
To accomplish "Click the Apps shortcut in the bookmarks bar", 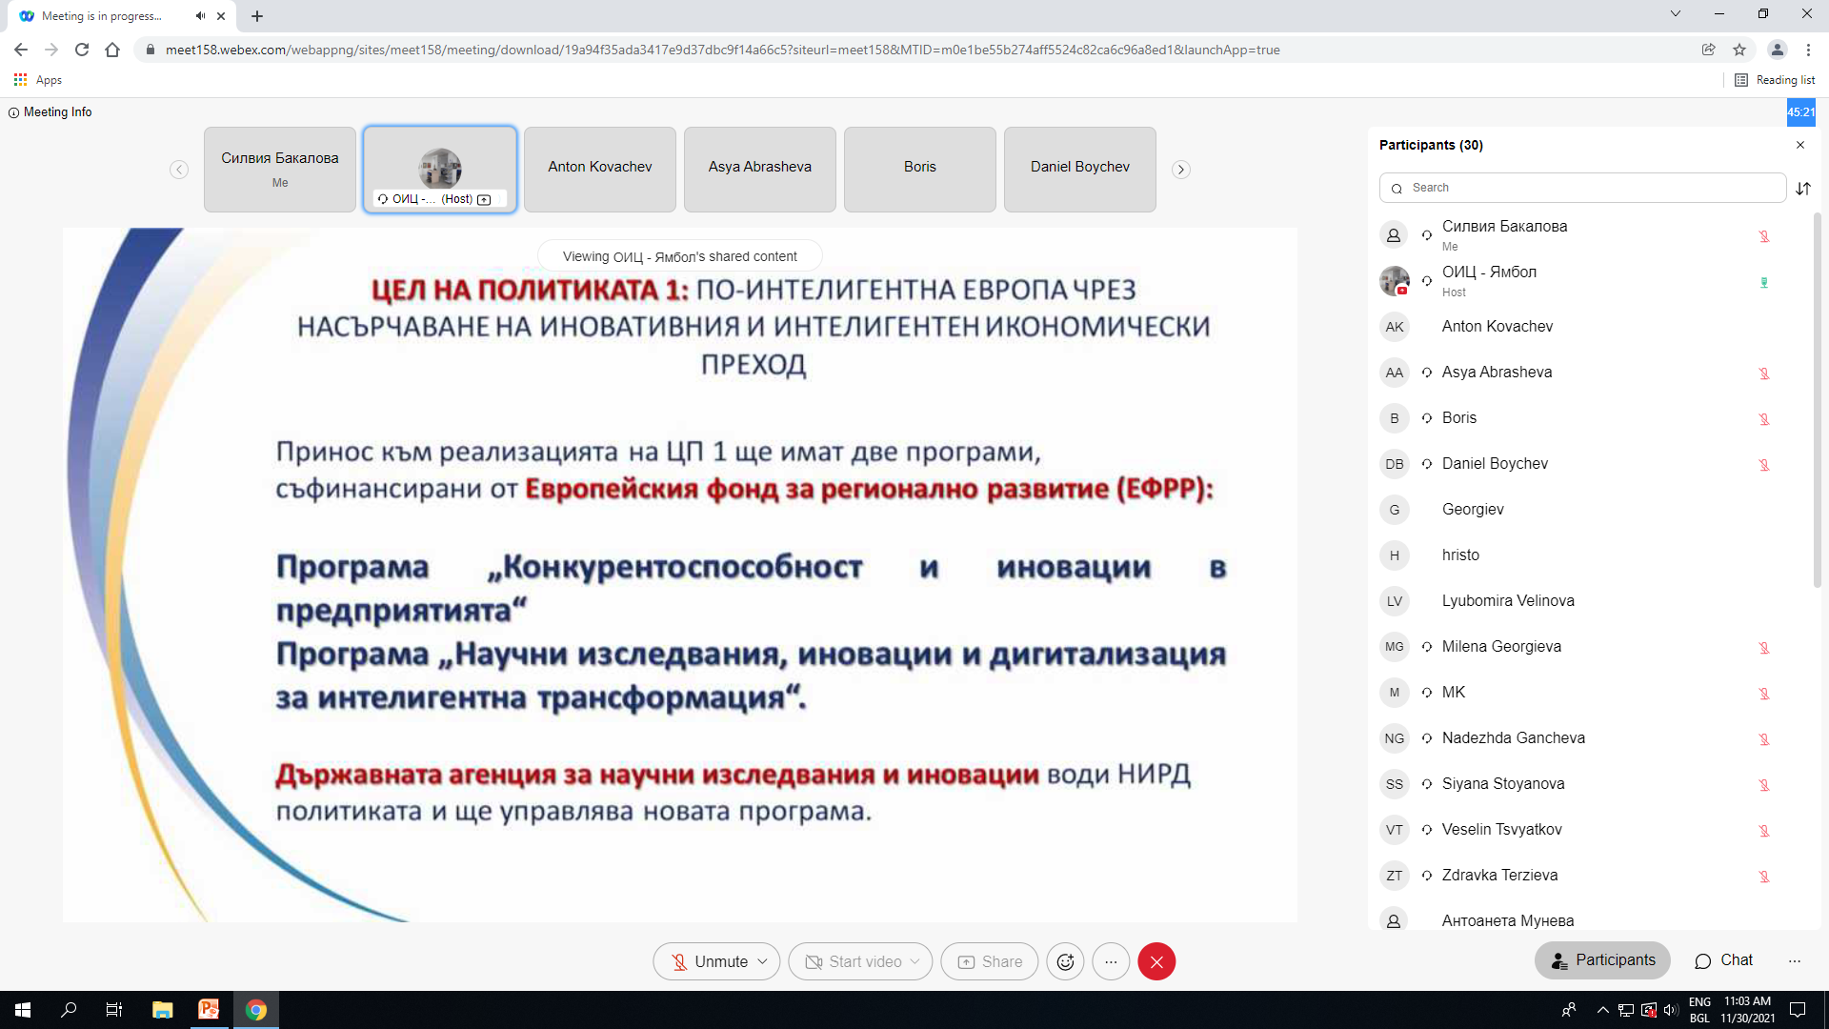I will tap(38, 80).
